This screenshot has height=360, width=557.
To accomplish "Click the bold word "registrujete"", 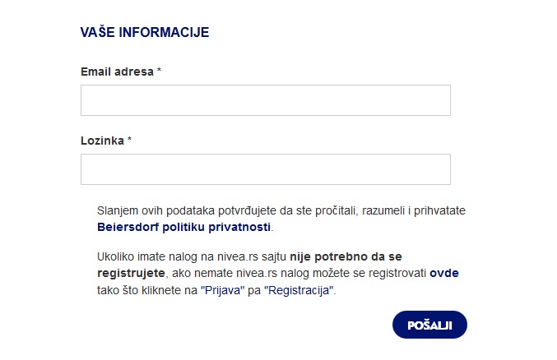I will 131,274.
